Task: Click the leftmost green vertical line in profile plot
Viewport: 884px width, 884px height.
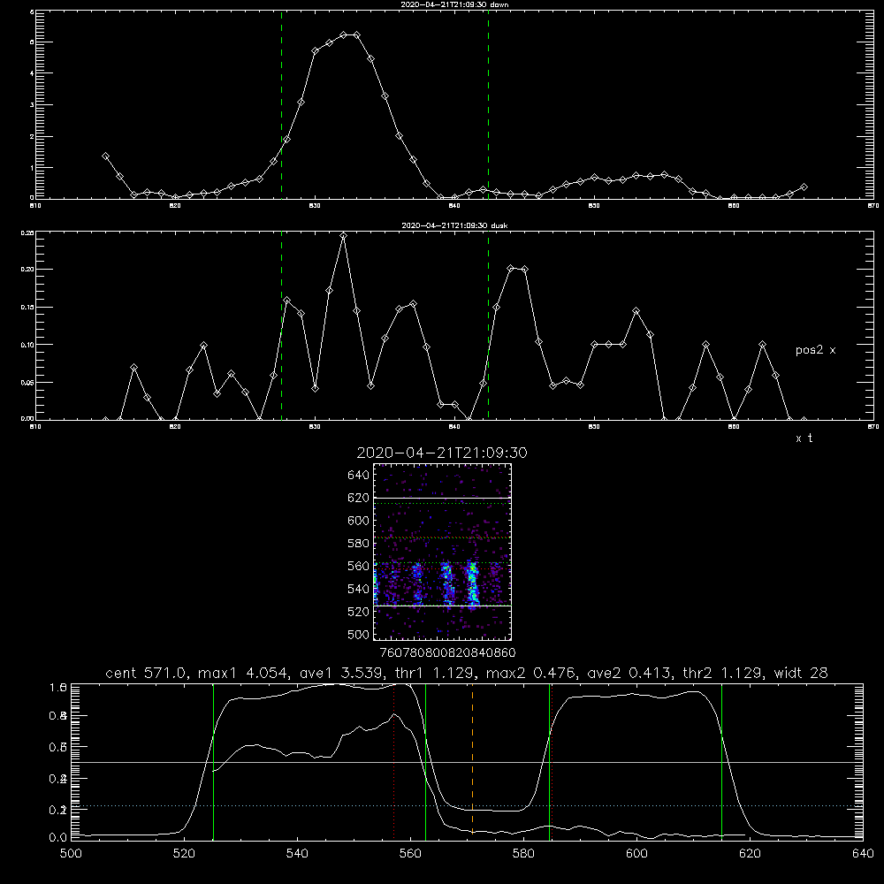Action: (213, 761)
